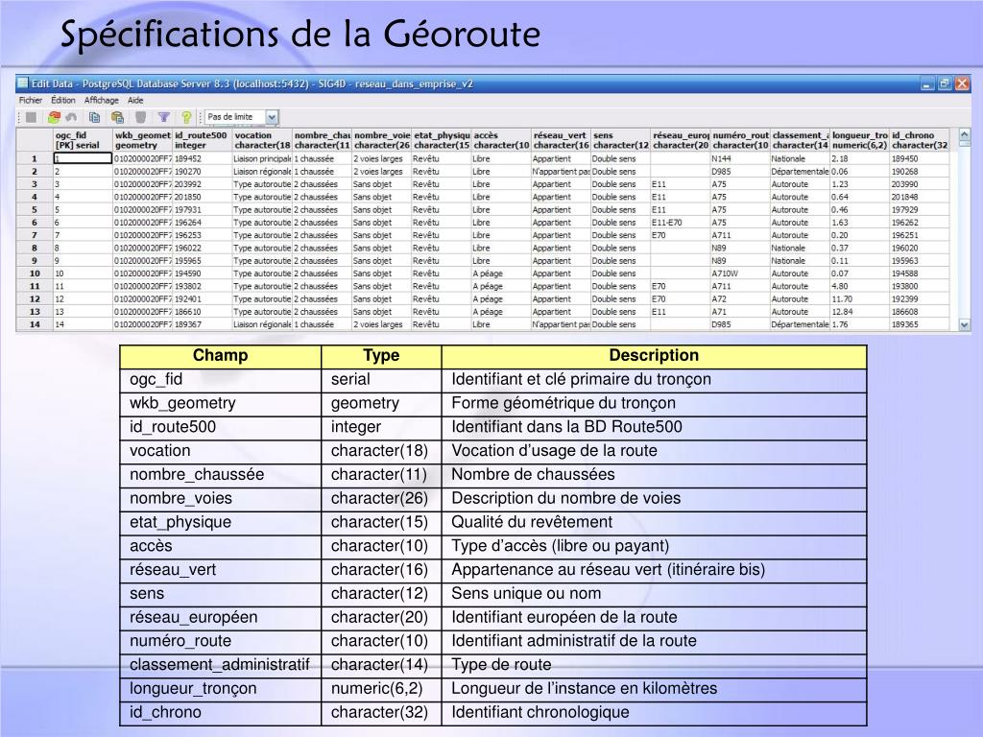983x737 pixels.
Task: Select the 'classement_' column header in grid
Action: (x=800, y=140)
